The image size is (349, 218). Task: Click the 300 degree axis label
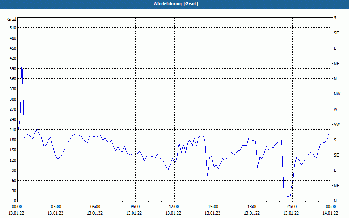[x=13, y=99]
